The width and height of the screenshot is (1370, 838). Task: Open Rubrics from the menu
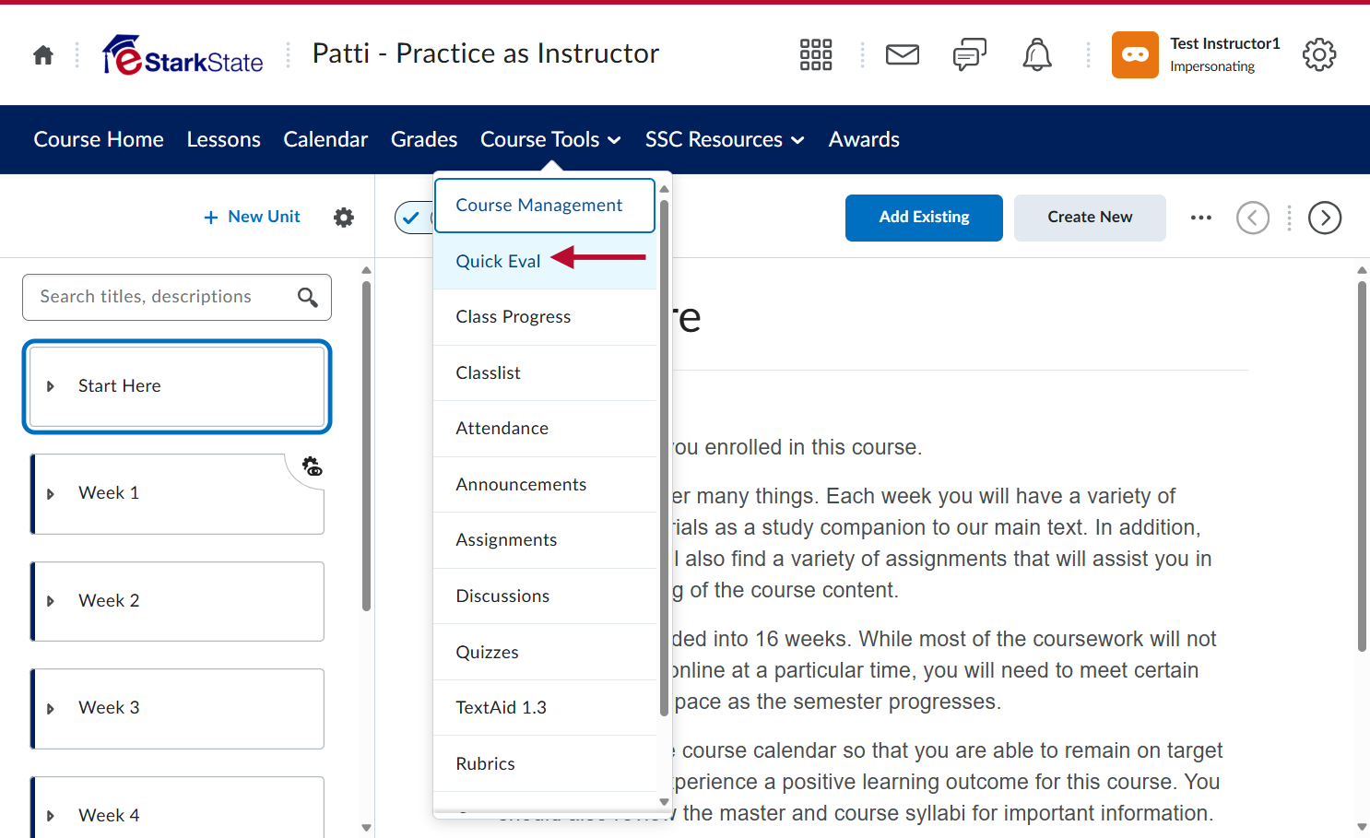[545, 764]
